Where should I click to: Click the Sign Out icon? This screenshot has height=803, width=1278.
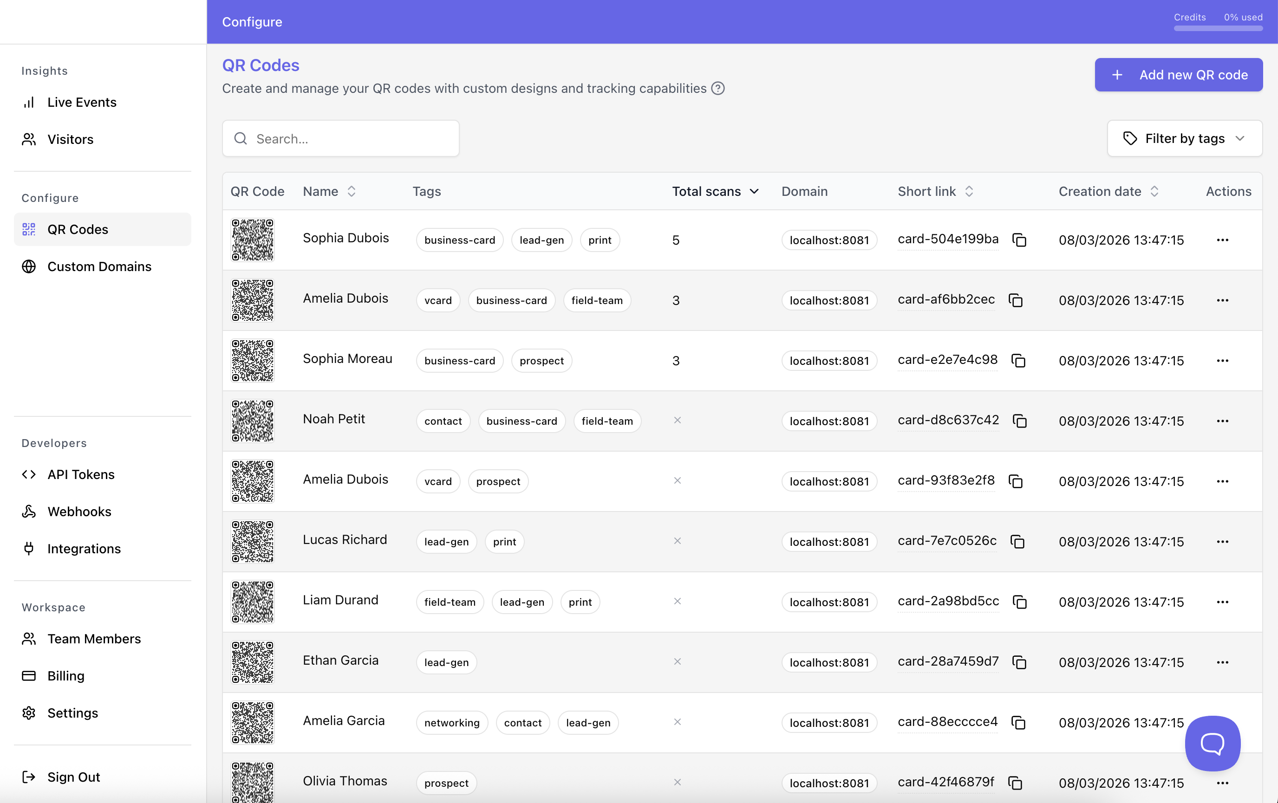pos(29,777)
